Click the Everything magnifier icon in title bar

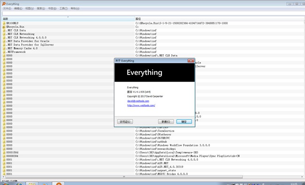pyautogui.click(x=4, y=4)
